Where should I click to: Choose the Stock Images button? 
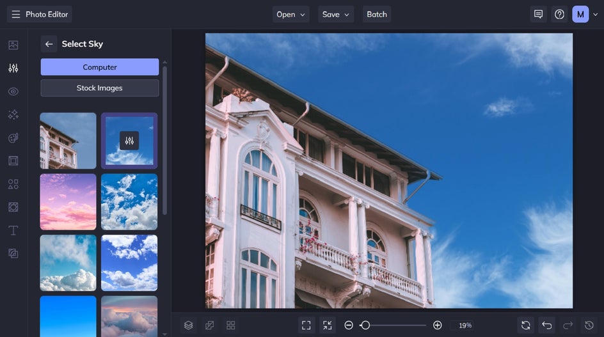pyautogui.click(x=100, y=88)
